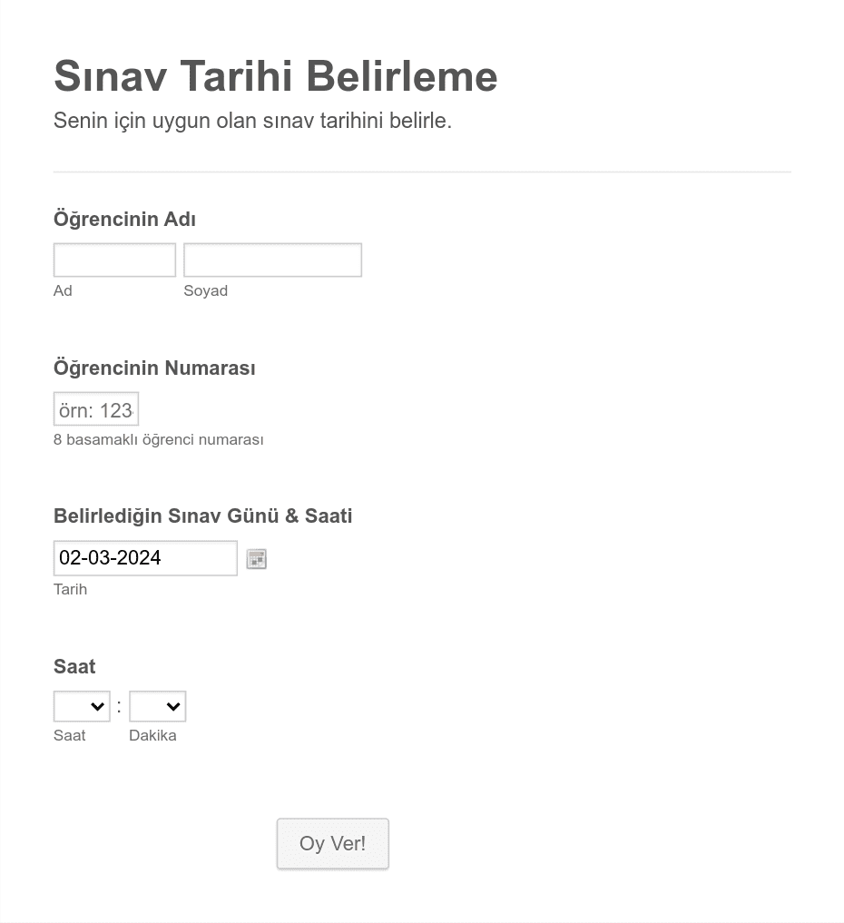Click the Dakika label under the minute dropdown
844x923 pixels.
pos(152,735)
